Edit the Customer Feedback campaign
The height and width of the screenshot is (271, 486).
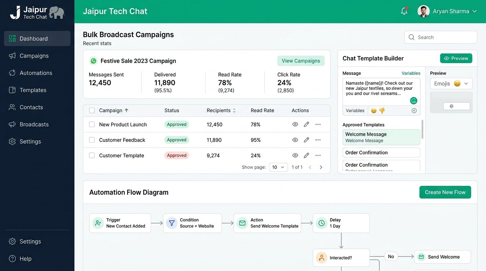point(307,140)
